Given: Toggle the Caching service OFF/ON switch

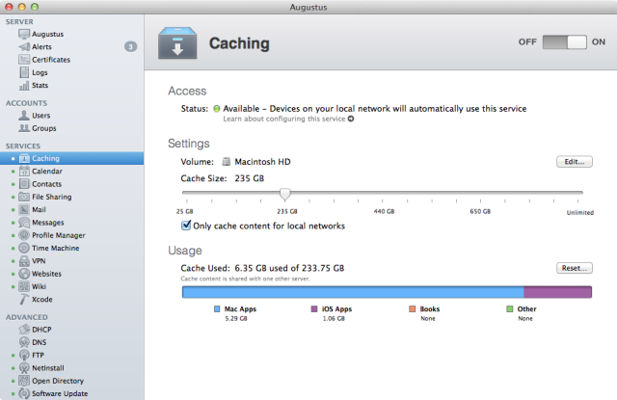Looking at the screenshot, I should click(x=564, y=42).
